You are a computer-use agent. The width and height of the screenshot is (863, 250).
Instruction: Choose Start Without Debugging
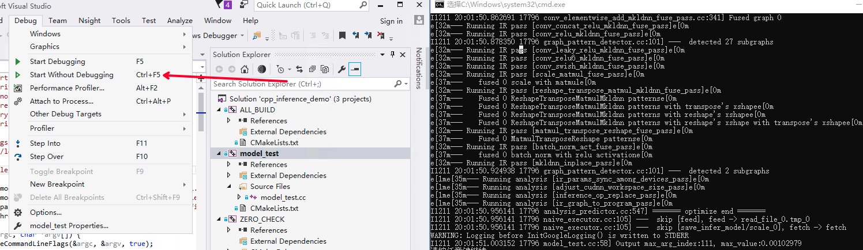click(x=101, y=75)
